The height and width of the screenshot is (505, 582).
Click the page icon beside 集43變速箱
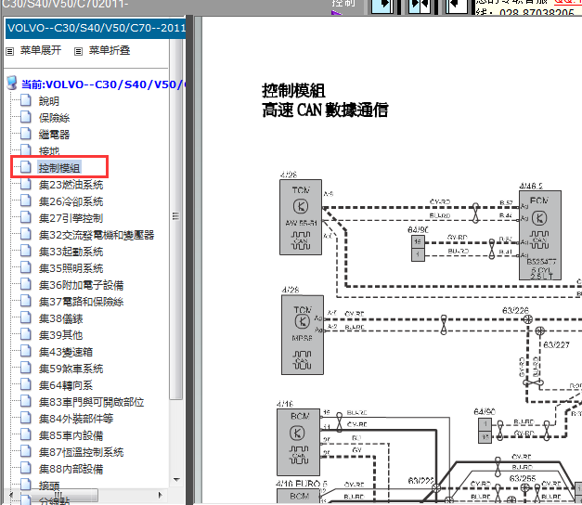(26, 351)
